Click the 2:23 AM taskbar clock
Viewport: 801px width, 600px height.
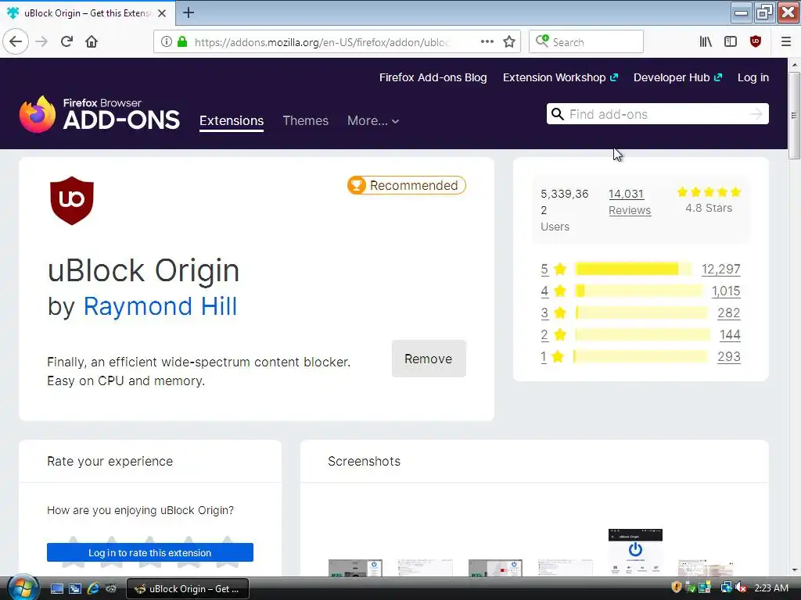click(771, 588)
